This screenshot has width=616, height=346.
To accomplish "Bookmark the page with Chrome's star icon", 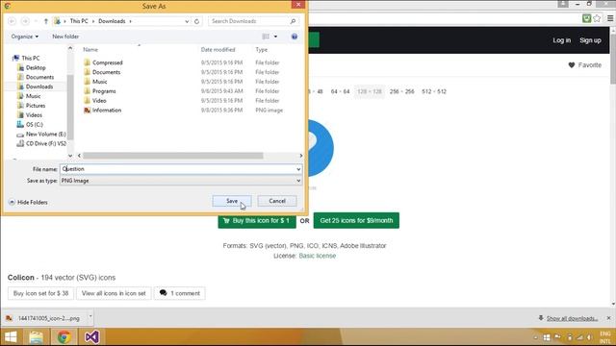I will pos(597,18).
